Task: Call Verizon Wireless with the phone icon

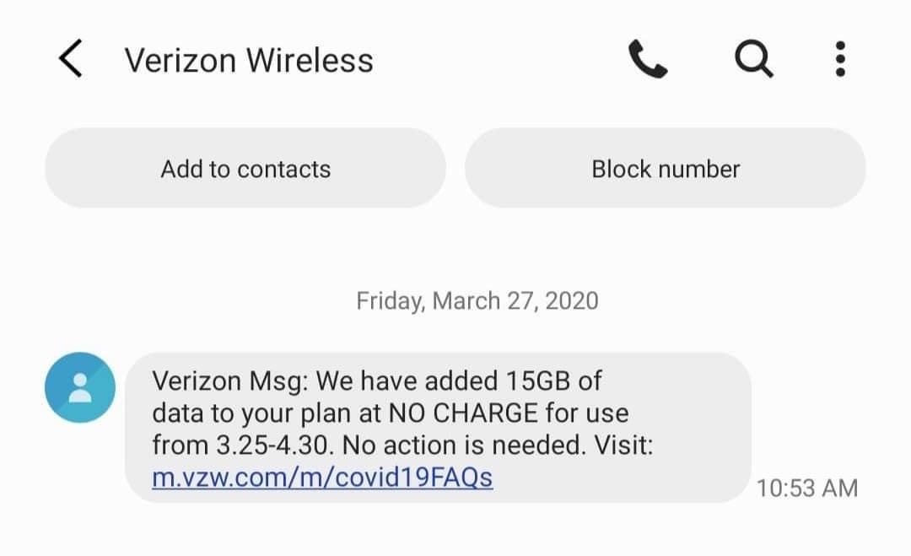Action: tap(648, 60)
